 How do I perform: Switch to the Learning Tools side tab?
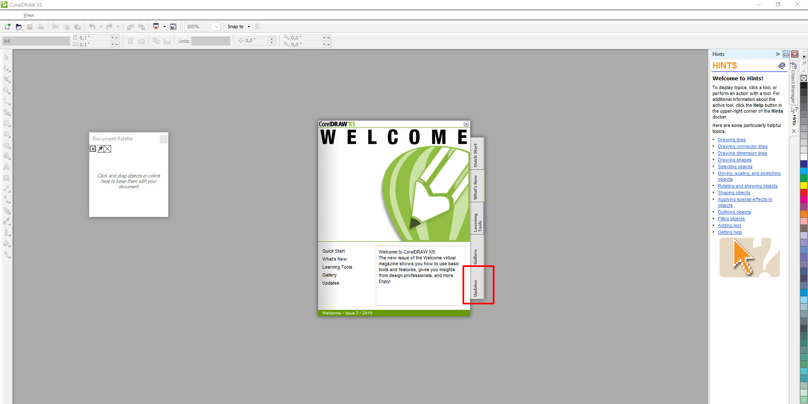477,219
